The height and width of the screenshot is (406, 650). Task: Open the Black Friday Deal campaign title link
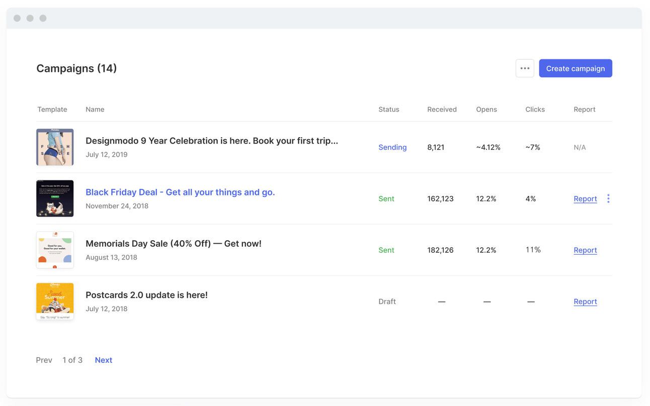pos(180,192)
